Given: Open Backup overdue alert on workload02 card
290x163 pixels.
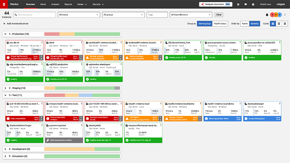Looking at the screenshot, I should coord(142,58).
